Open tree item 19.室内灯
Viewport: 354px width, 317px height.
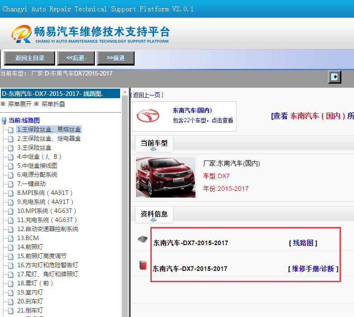30,292
